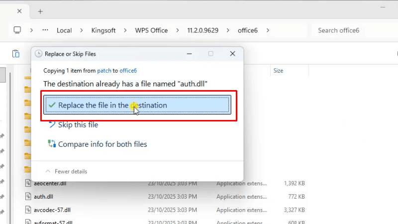Navigate to WPS Office breadcrumb folder
This screenshot has height=224, width=398.
(151, 30)
